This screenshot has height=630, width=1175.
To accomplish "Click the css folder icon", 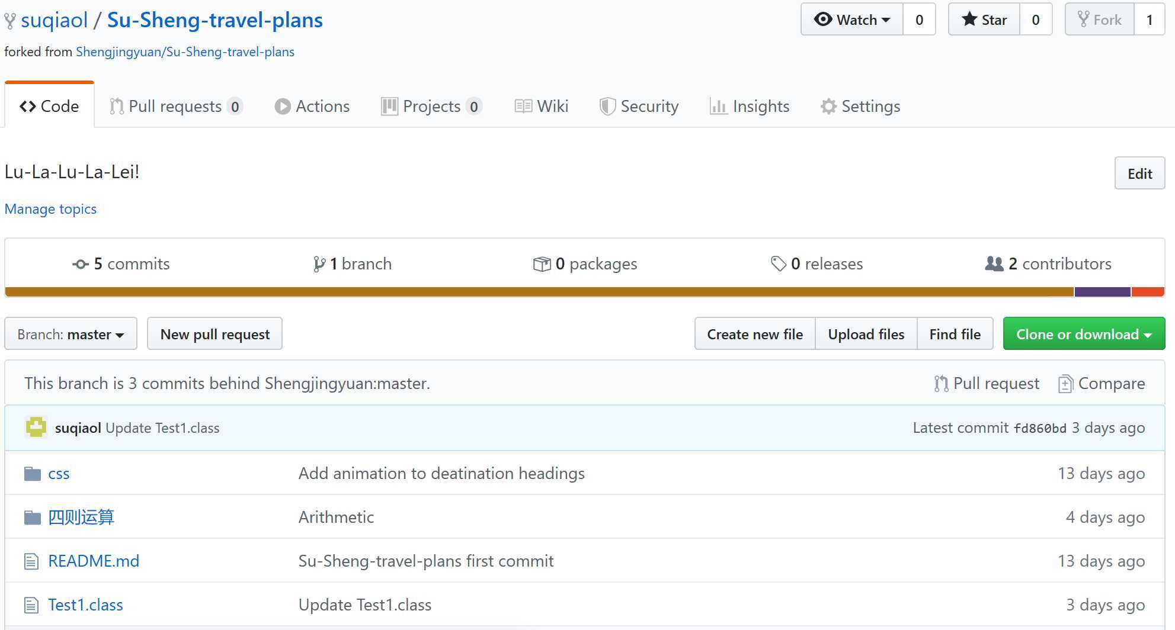I will pos(32,474).
